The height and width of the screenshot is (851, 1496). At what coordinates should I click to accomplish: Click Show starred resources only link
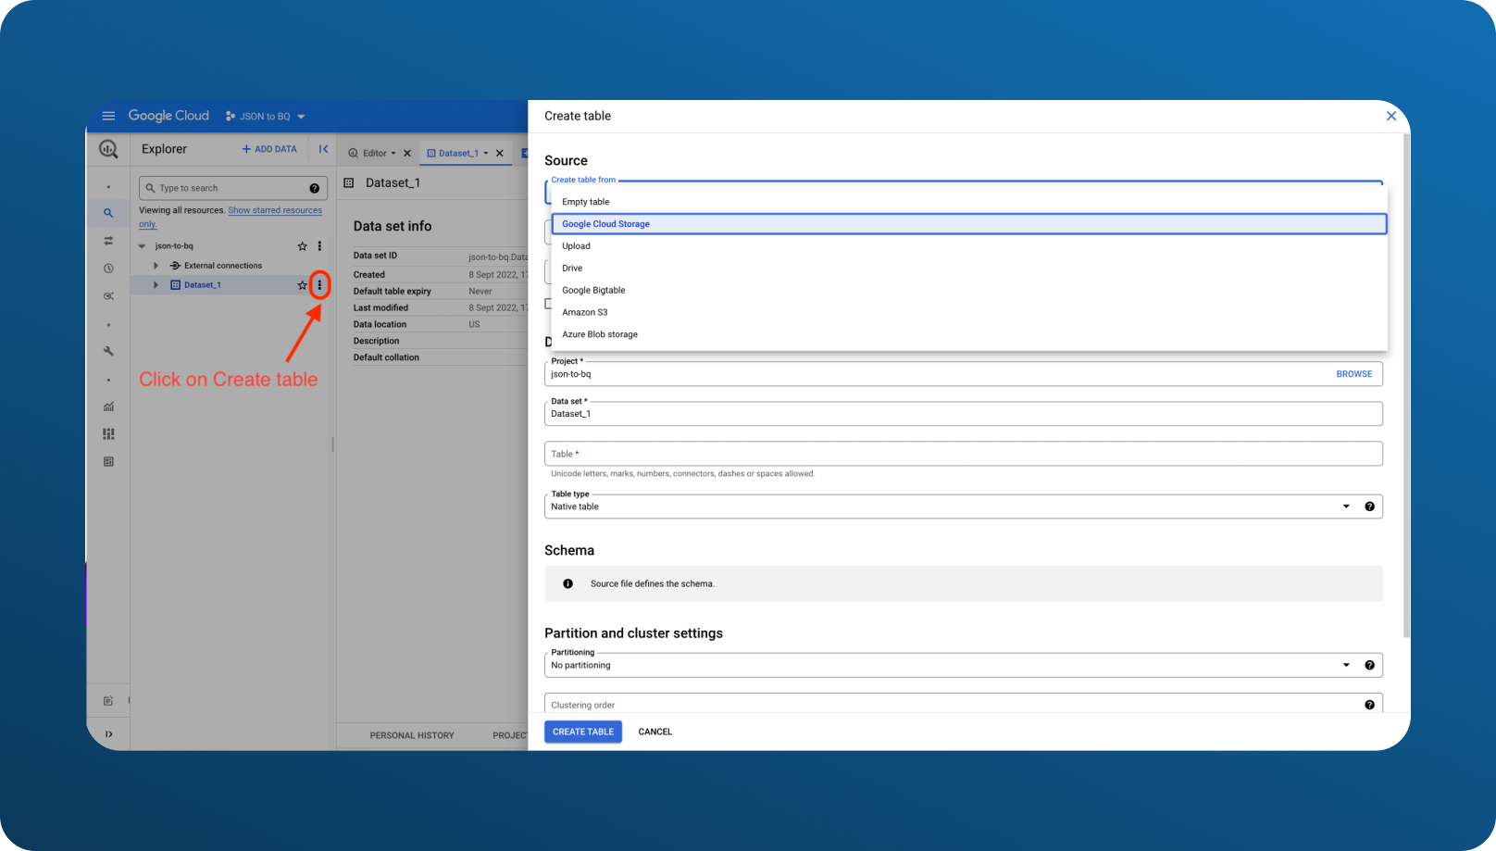coord(231,217)
